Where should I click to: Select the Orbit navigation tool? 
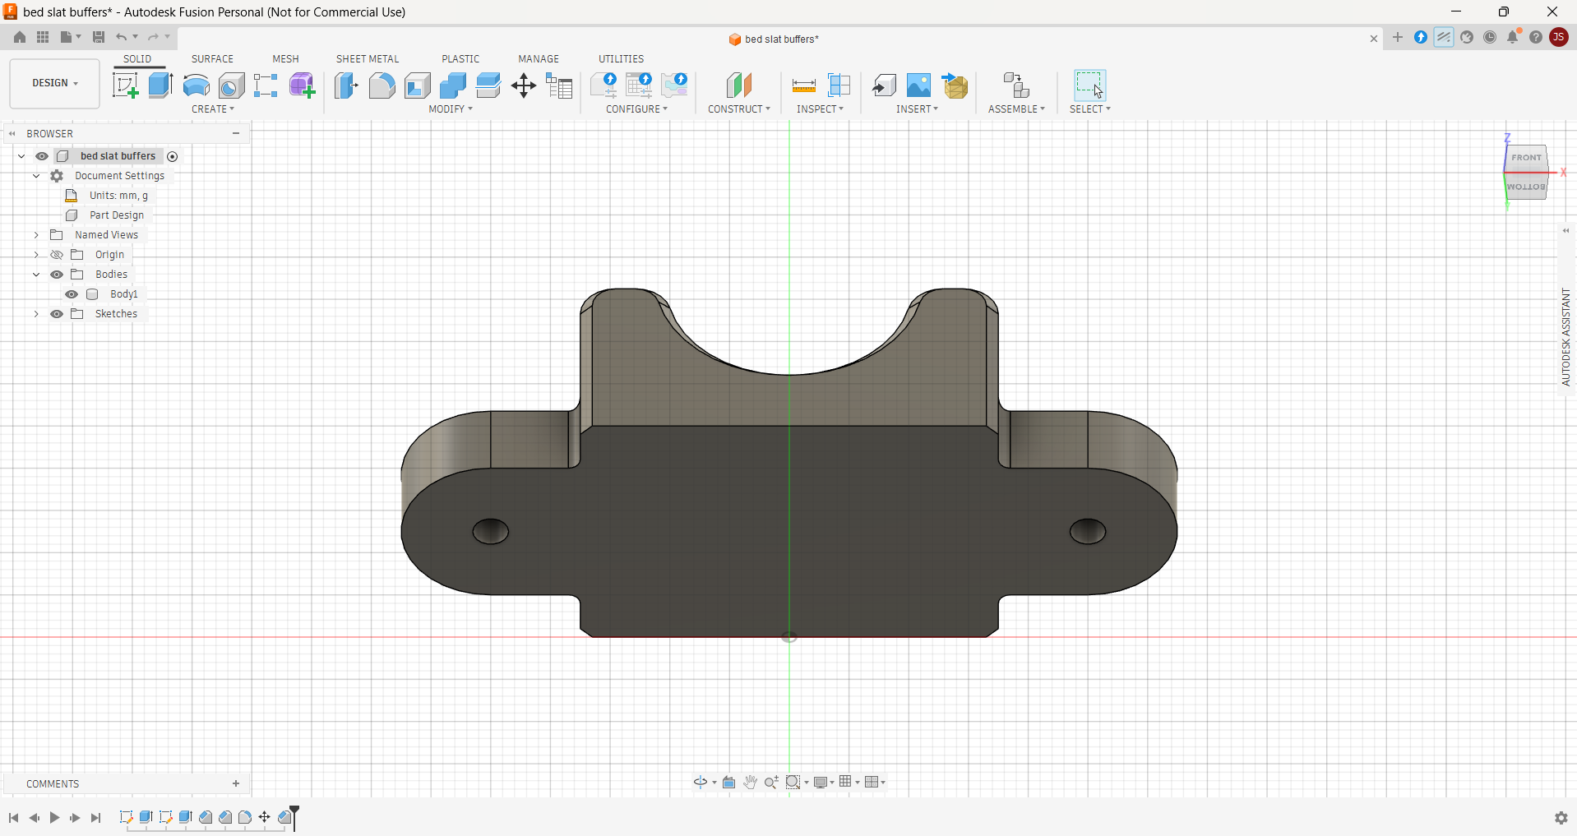701,782
